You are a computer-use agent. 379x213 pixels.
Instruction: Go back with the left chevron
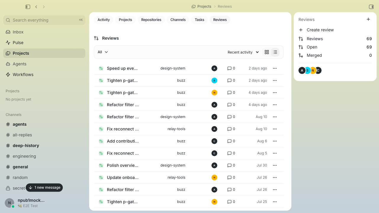click(x=36, y=7)
